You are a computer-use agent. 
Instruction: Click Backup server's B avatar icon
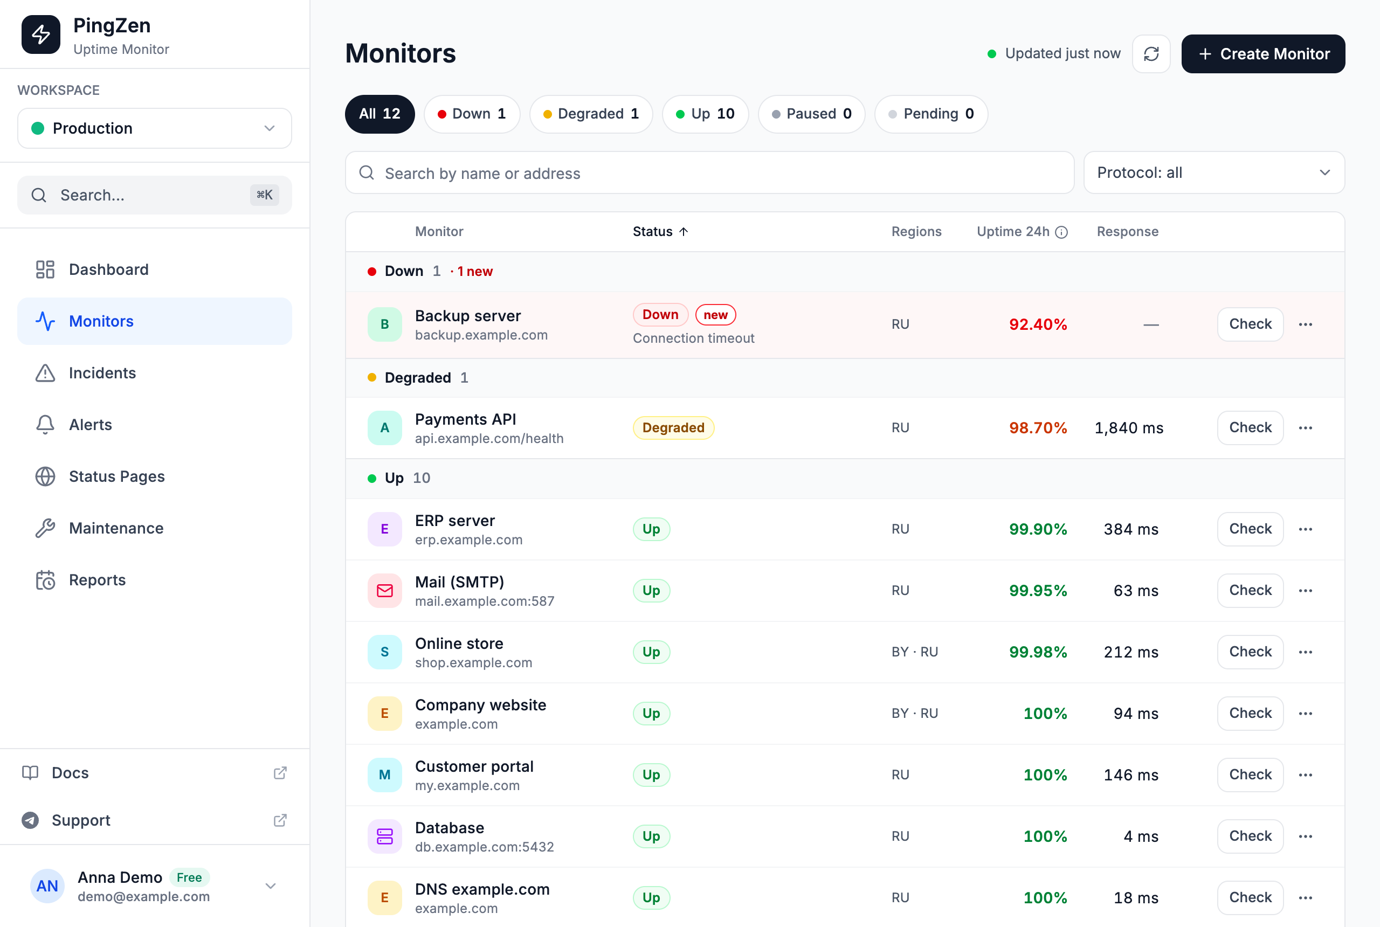pyautogui.click(x=385, y=324)
